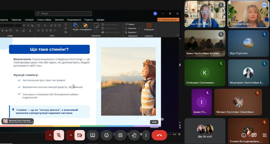Click the red leave call button
270x144 pixels.
tap(159, 135)
